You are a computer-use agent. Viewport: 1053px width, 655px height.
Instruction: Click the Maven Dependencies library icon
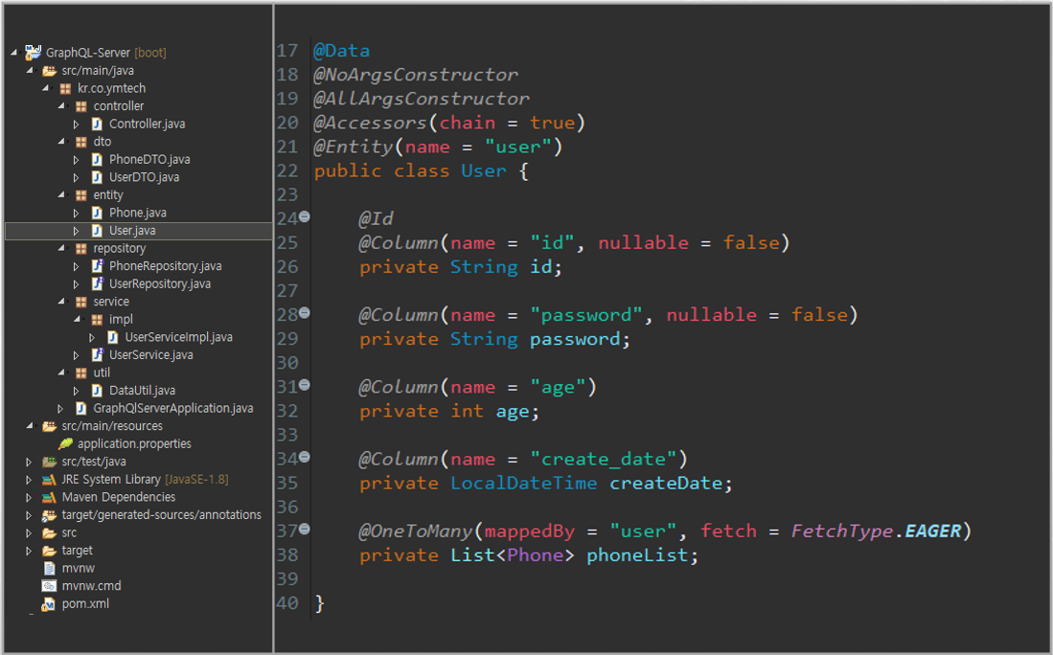click(x=49, y=498)
